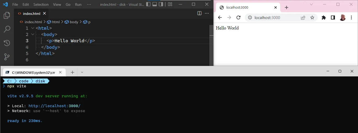The image size is (358, 133).
Task: Toggle the VS Code primary side bar
Action: (x=149, y=4)
